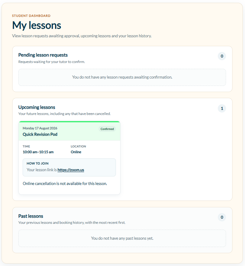245x266 pixels.
Task: Click the empty past lessons message box
Action: [x=122, y=238]
